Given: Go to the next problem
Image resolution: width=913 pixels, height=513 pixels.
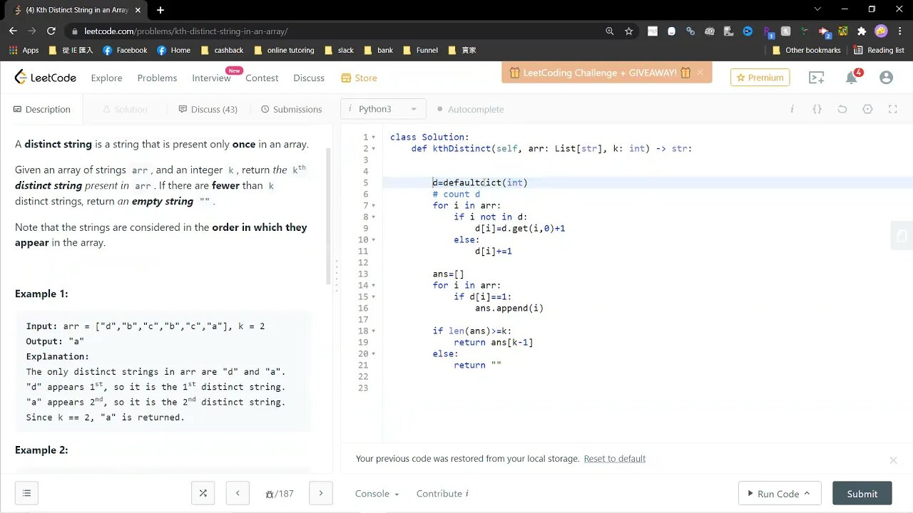Looking at the screenshot, I should point(321,493).
